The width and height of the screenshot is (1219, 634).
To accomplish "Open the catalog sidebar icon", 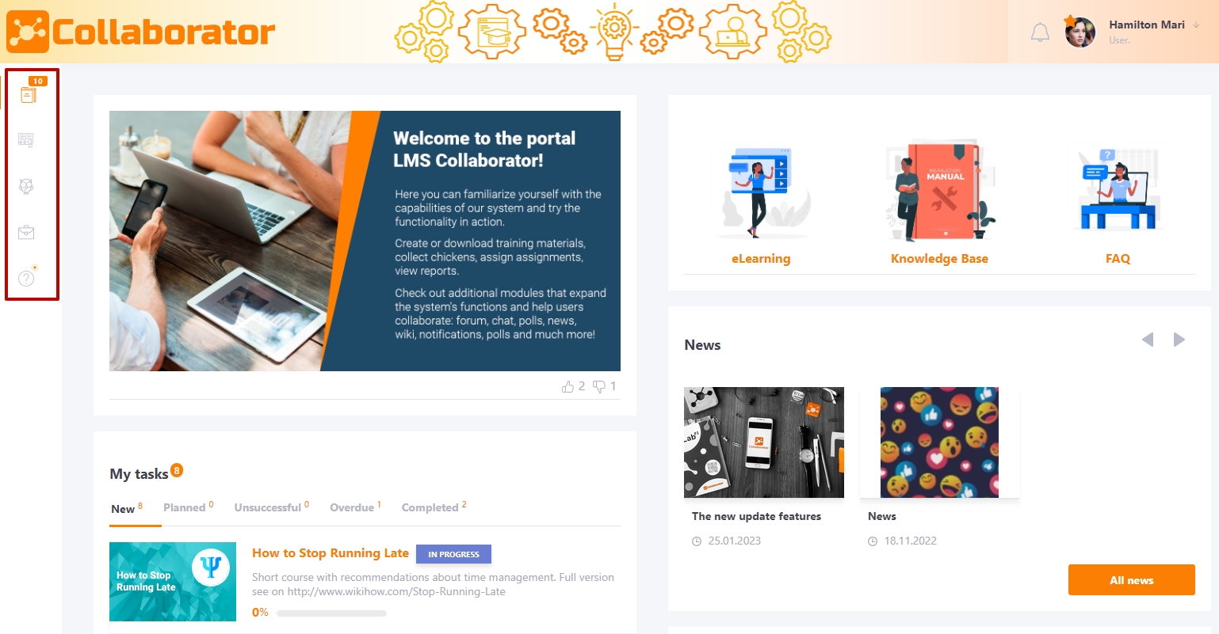I will [26, 140].
